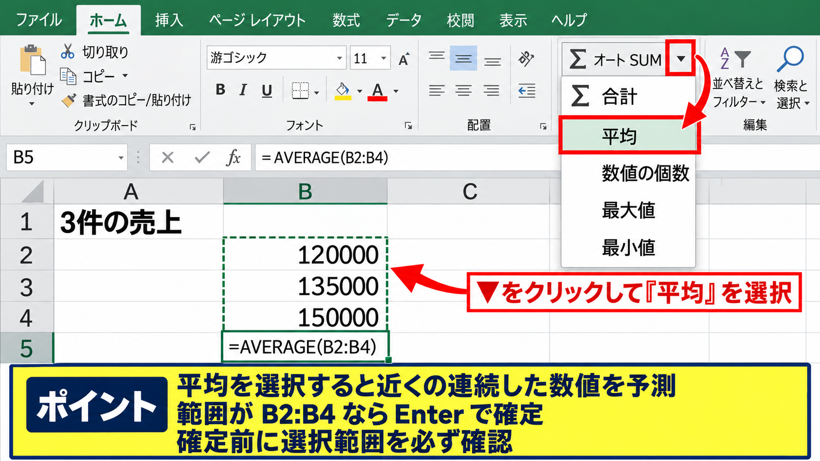Viewport: 820px width, 461px height.
Task: Click the Paste (貼り付け) clipboard icon
Action: 32,61
